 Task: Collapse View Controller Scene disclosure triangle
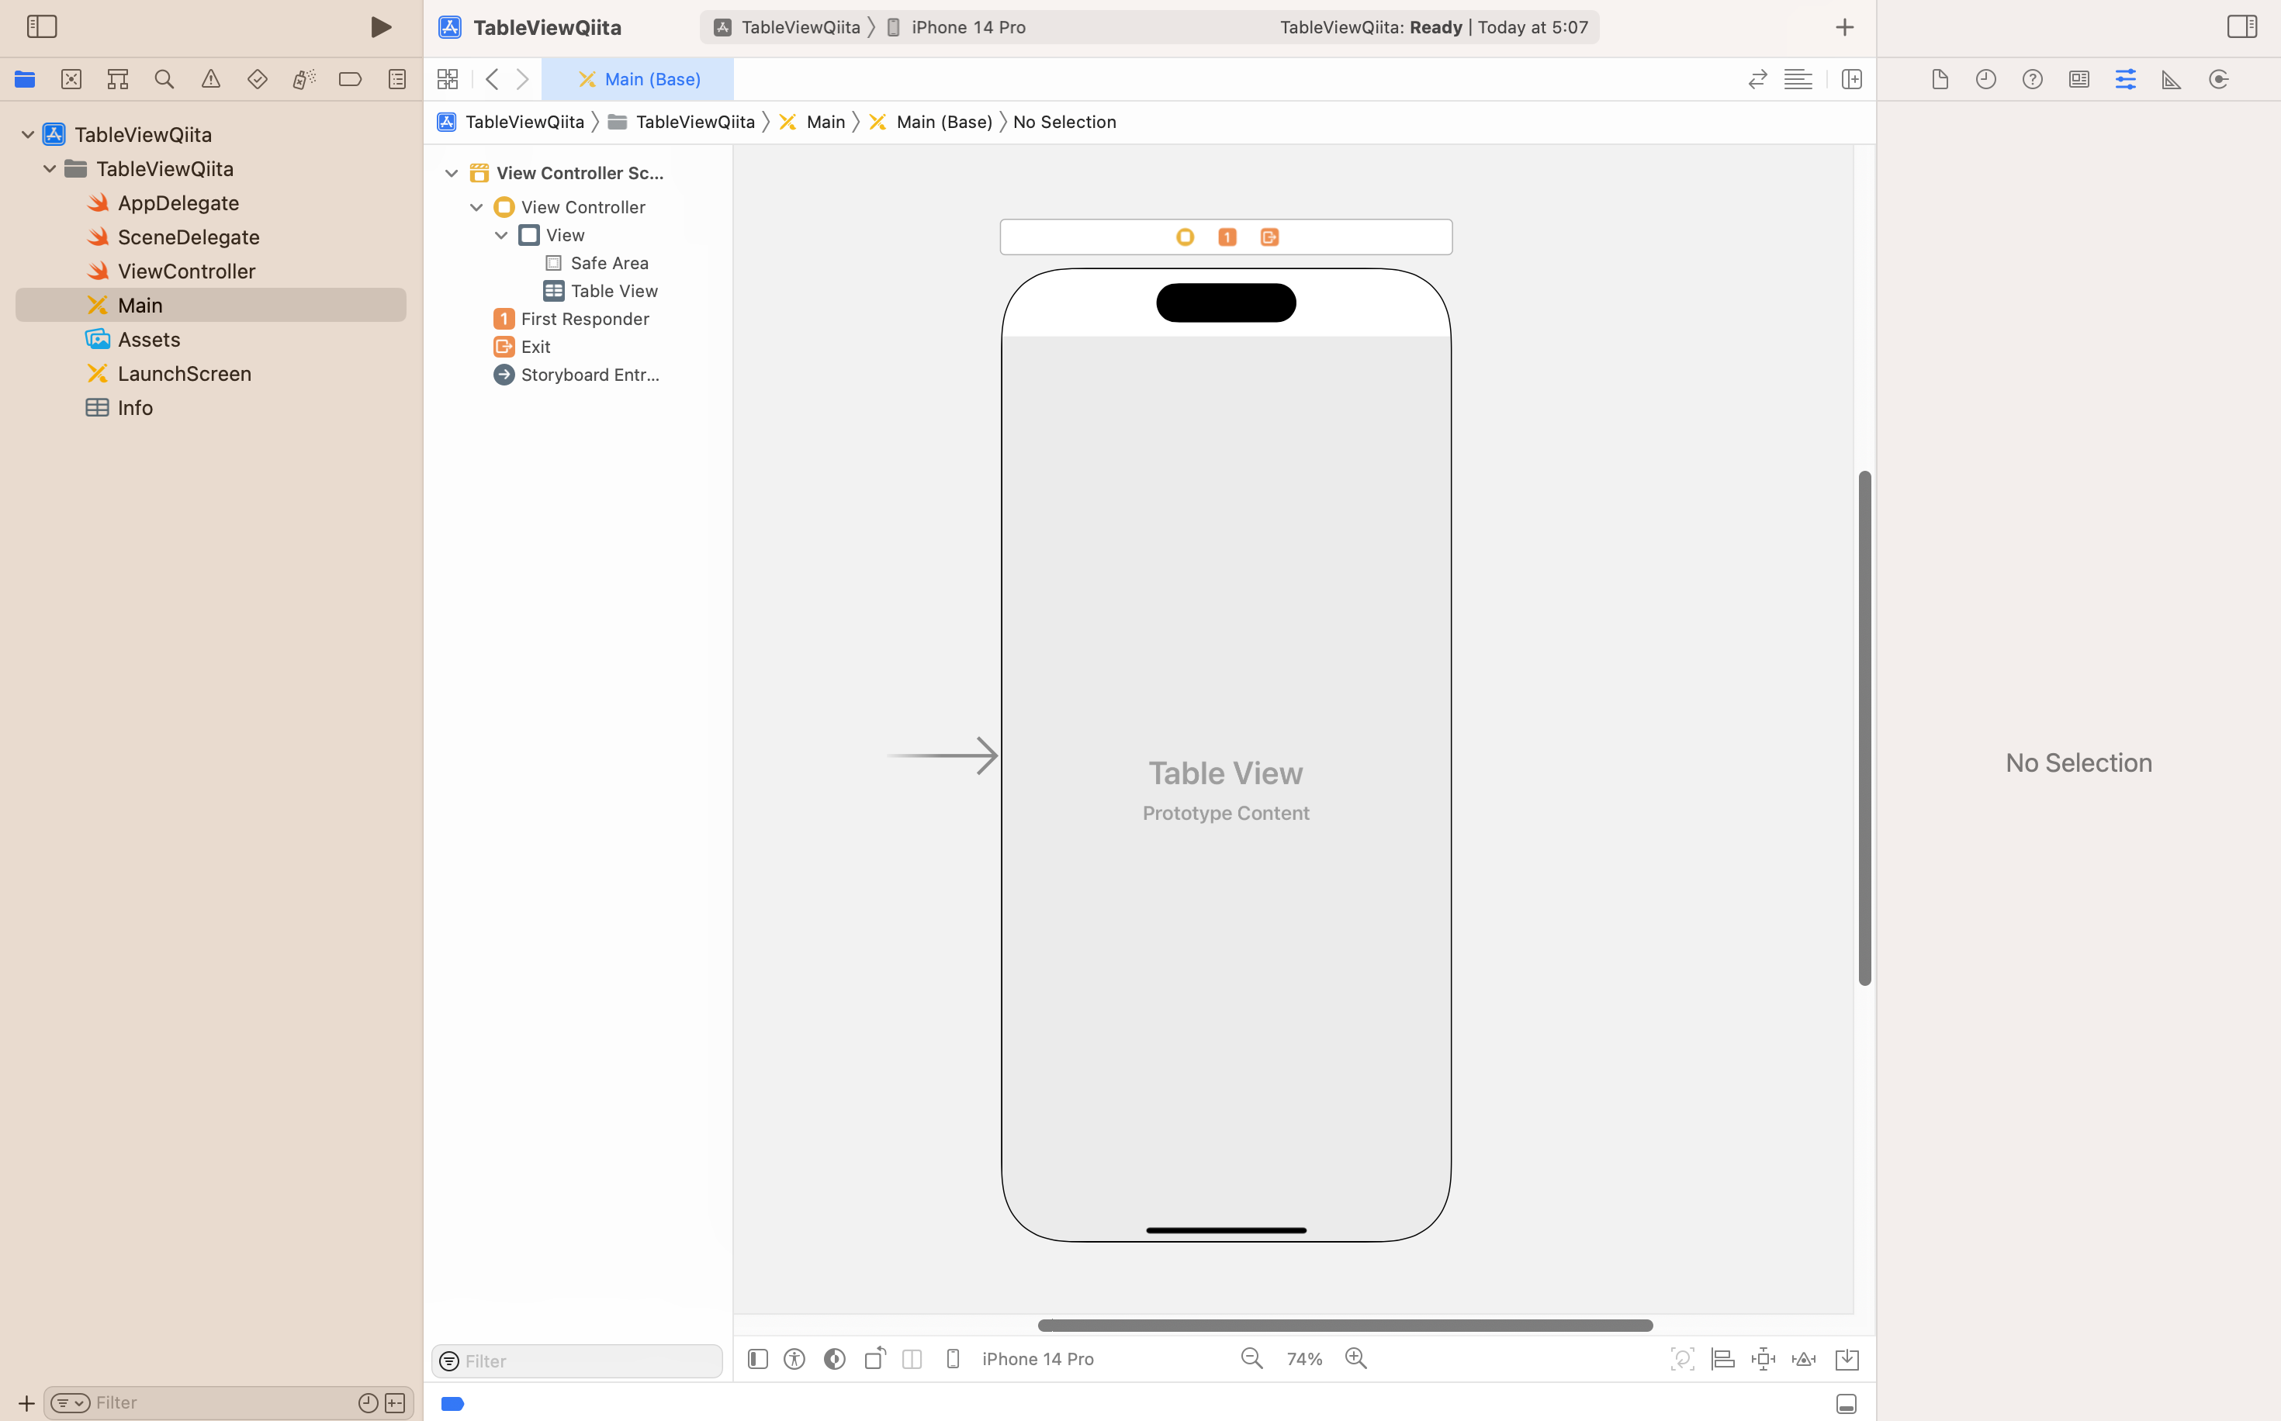click(x=451, y=173)
